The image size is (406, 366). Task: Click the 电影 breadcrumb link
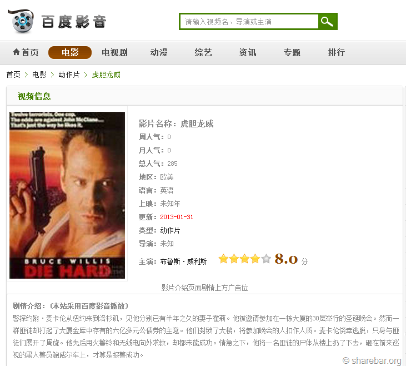[x=39, y=75]
